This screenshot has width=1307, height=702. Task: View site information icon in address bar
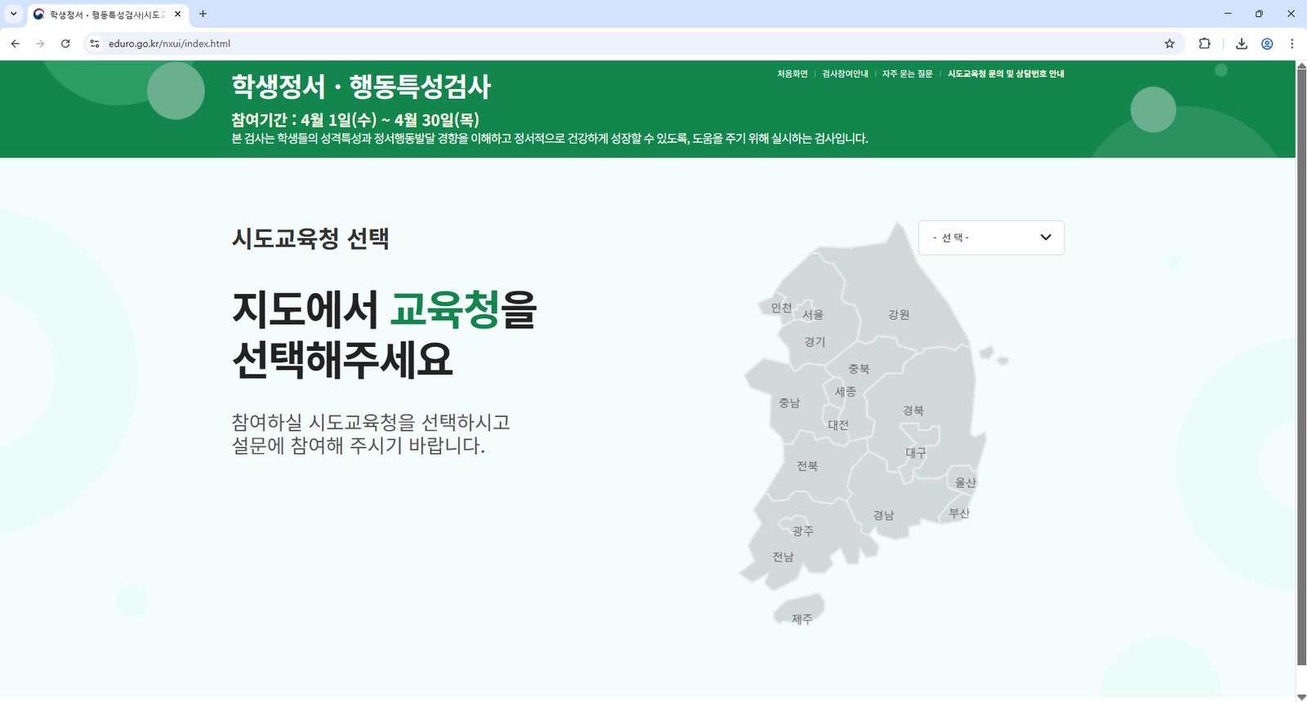click(x=95, y=44)
